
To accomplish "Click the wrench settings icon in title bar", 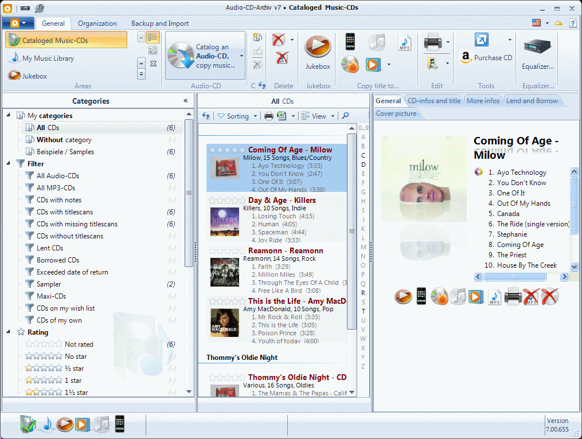I will tap(40, 8).
